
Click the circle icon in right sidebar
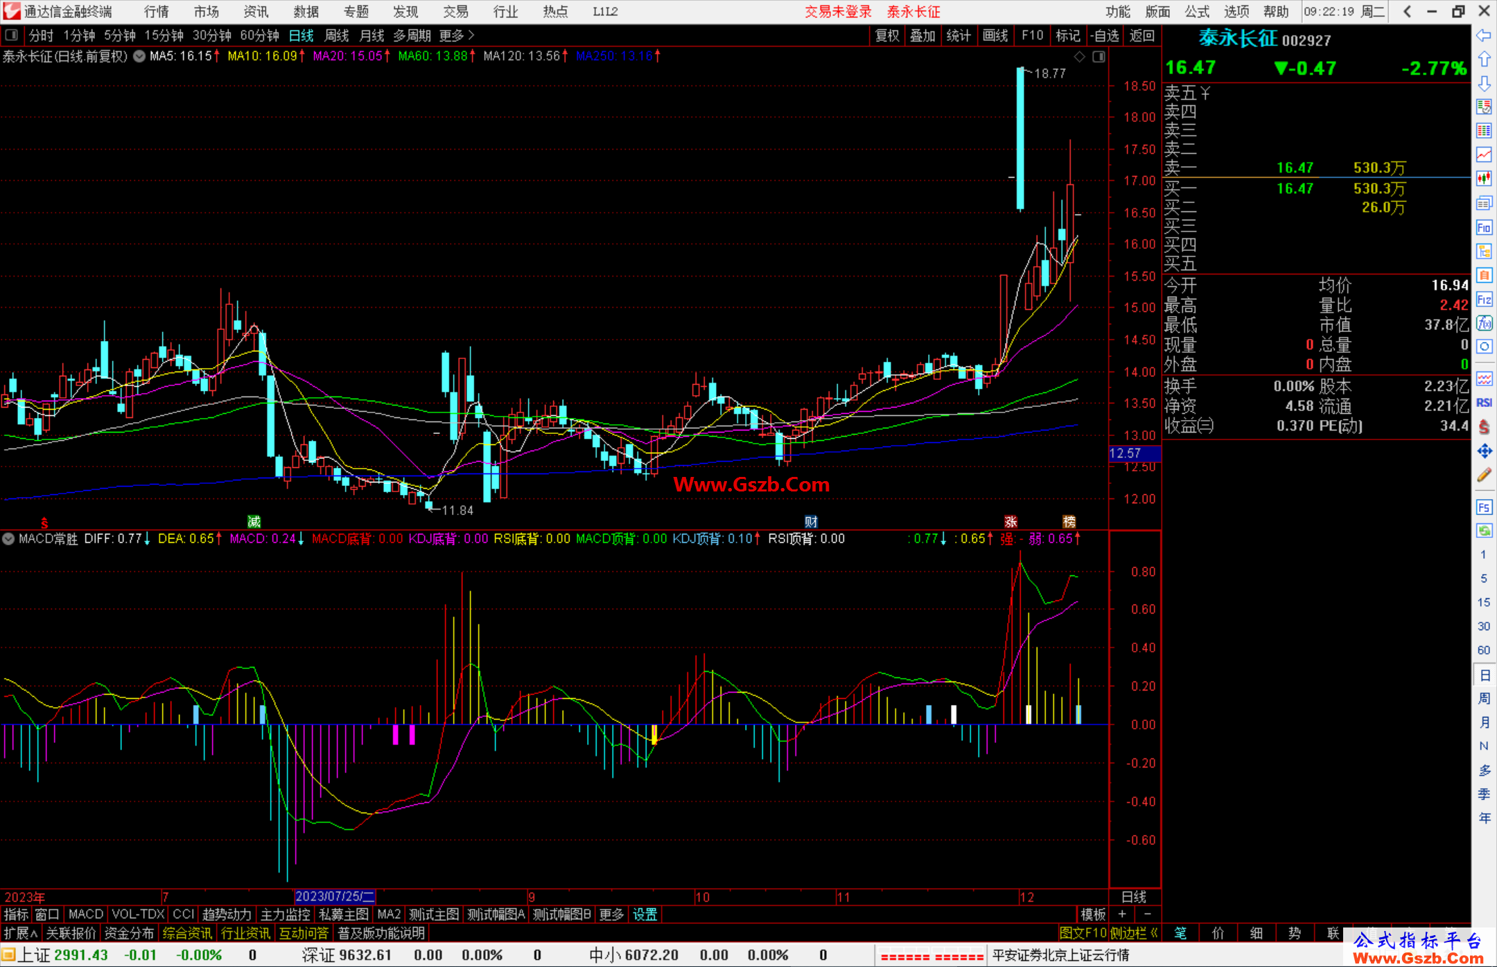point(1484,347)
